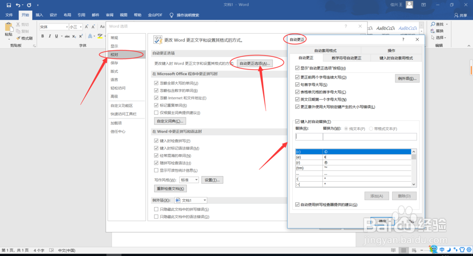Click the writing style Settings button (设置)
The height and width of the screenshot is (256, 473).
click(212, 180)
